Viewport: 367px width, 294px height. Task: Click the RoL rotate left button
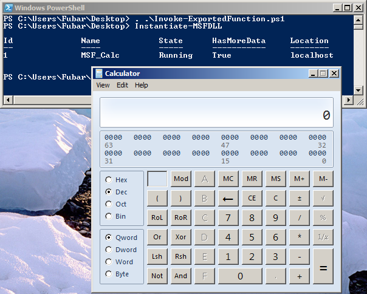(157, 217)
